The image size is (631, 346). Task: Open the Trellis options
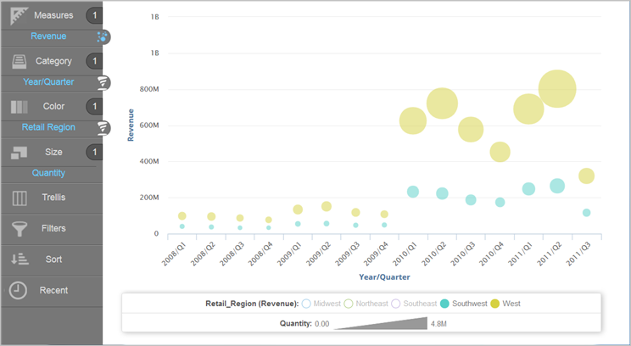[53, 198]
